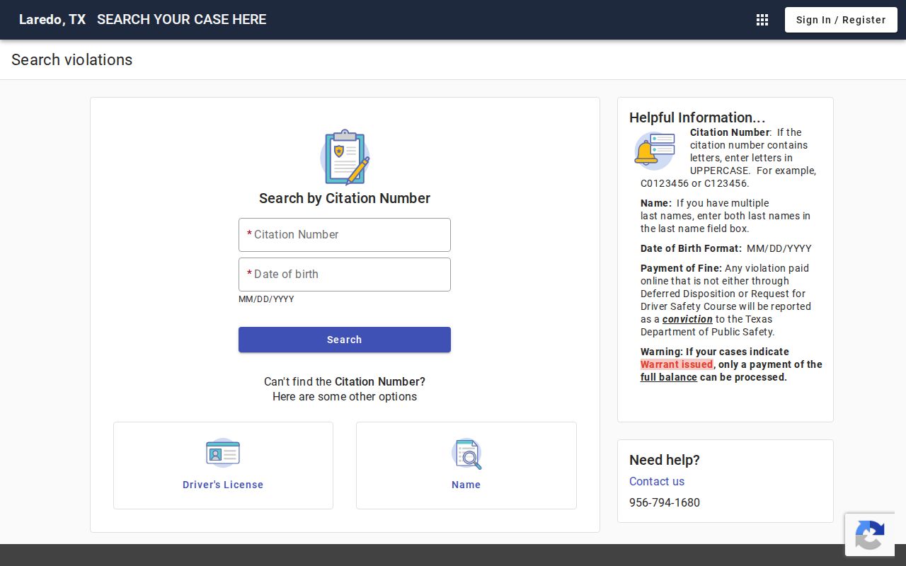
Task: Click the Date of Birth Format label
Action: [691, 248]
